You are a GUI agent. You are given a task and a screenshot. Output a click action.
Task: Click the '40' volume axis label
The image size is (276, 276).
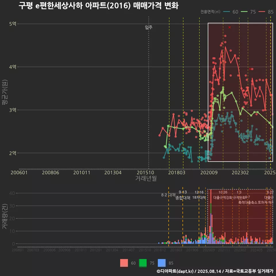12,193
